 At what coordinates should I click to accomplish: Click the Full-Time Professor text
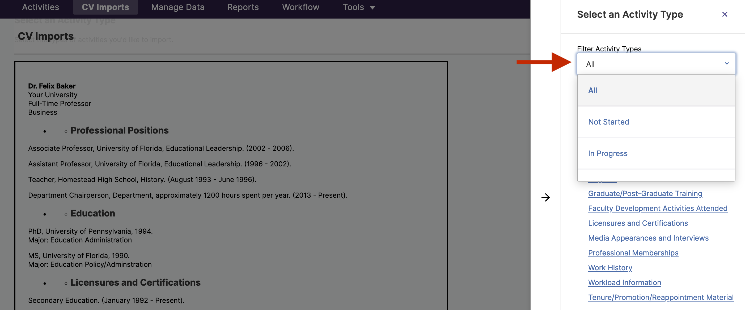(x=60, y=104)
